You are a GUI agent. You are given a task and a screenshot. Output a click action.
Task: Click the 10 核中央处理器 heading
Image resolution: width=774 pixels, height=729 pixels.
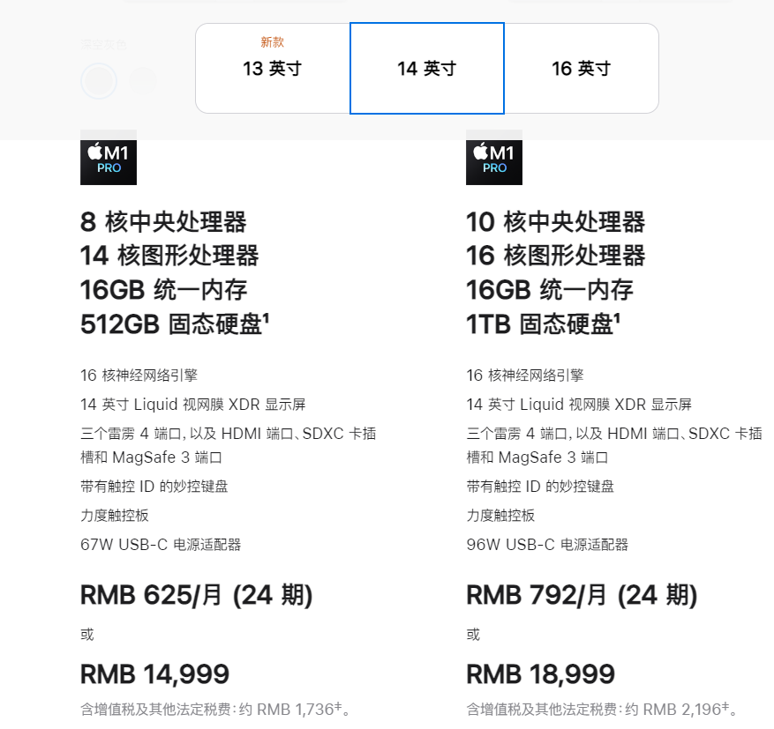click(556, 222)
